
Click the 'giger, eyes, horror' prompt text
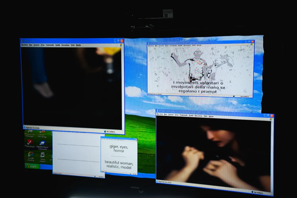click(119, 149)
